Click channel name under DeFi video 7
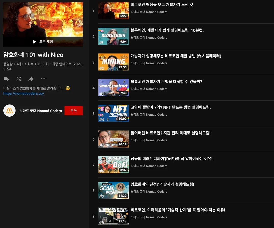 [x=149, y=166]
